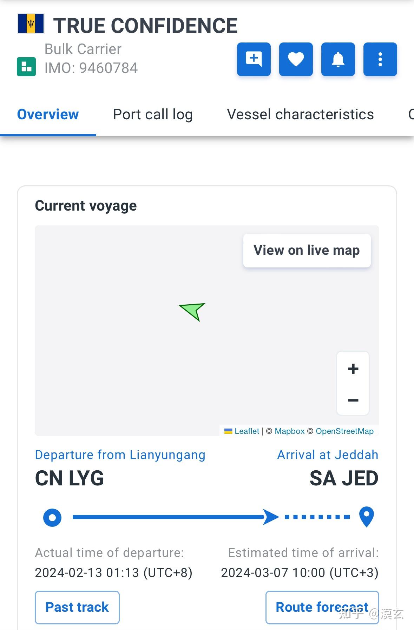414x630 pixels.
Task: Click the Barbados flag icon
Action: [x=31, y=24]
